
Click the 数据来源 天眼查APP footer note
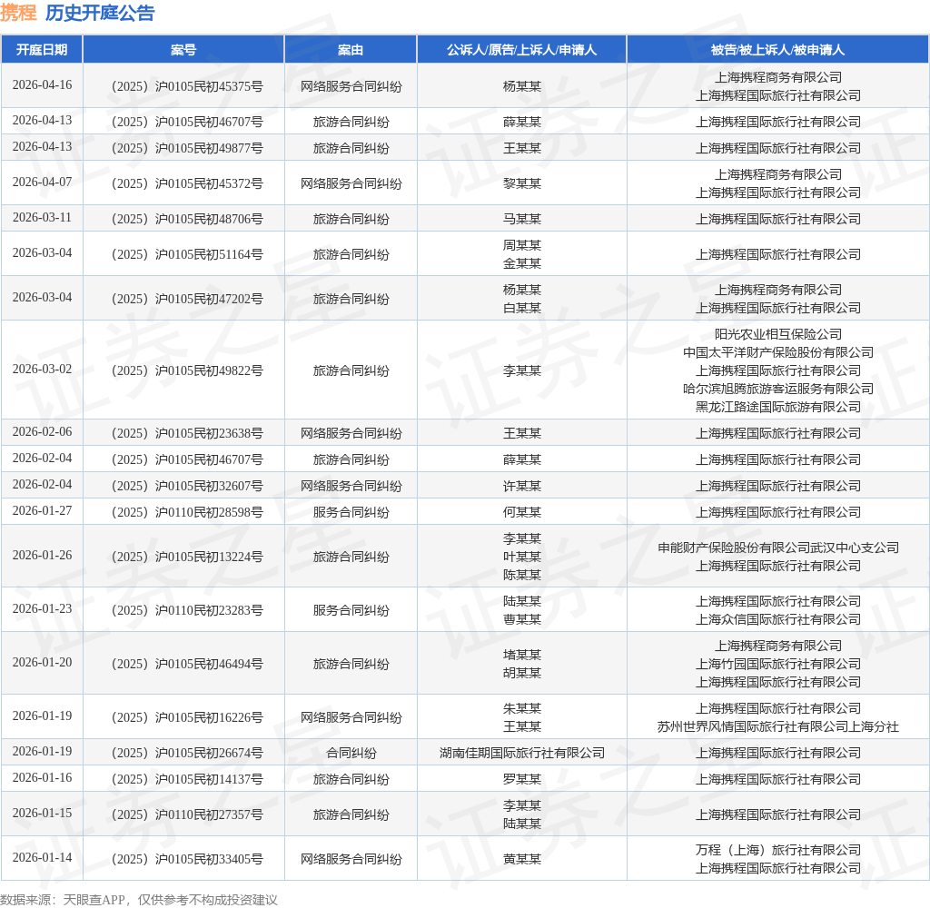139,900
